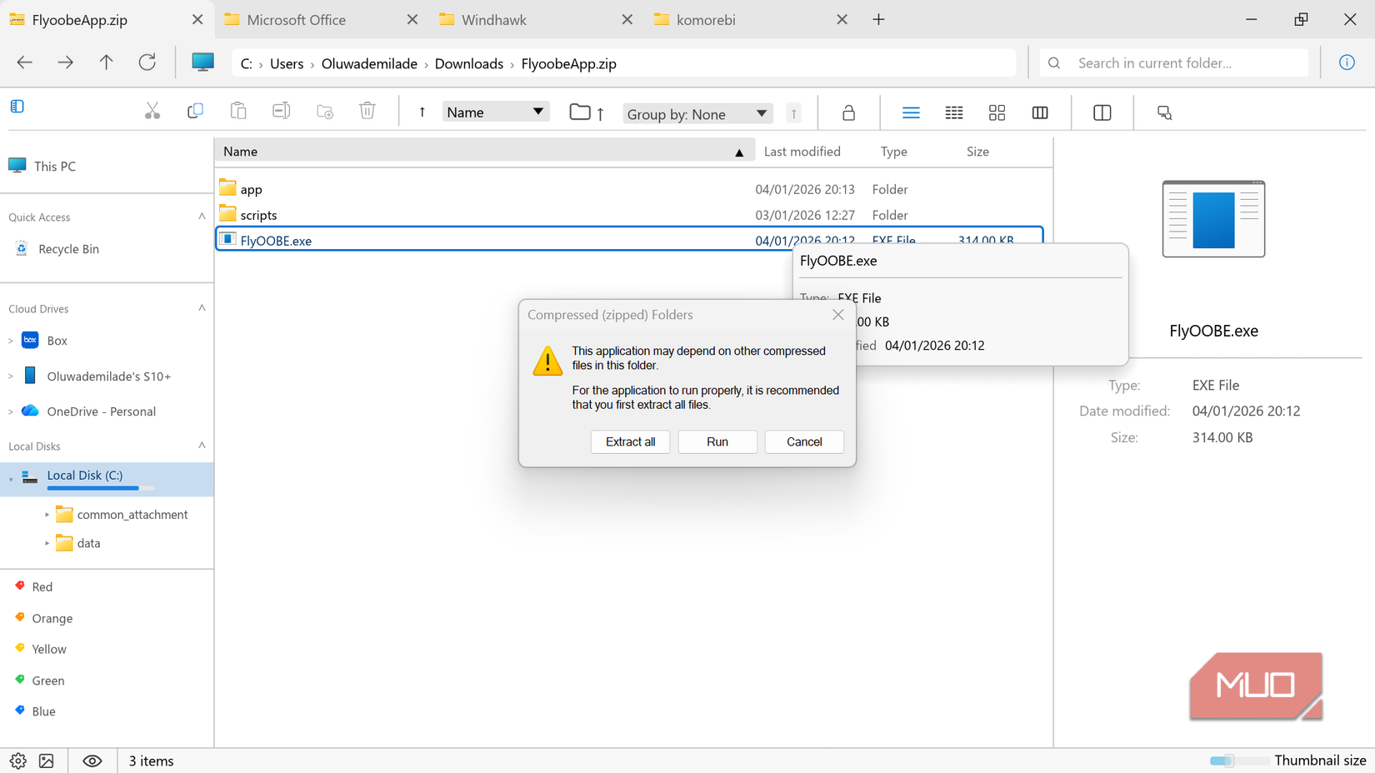Switch to columns view icon
This screenshot has width=1375, height=773.
(x=1040, y=112)
